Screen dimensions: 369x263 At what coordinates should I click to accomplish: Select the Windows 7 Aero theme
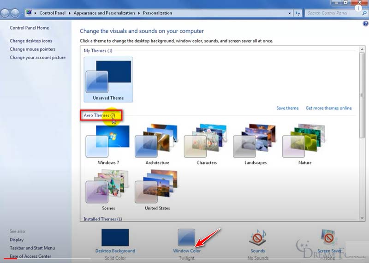108,144
